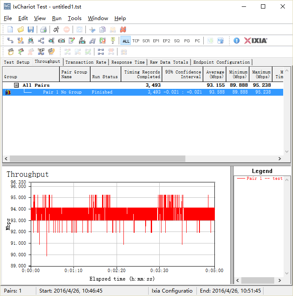Click the Group column header
Viewport: 293px width, 296px height.
pos(31,74)
